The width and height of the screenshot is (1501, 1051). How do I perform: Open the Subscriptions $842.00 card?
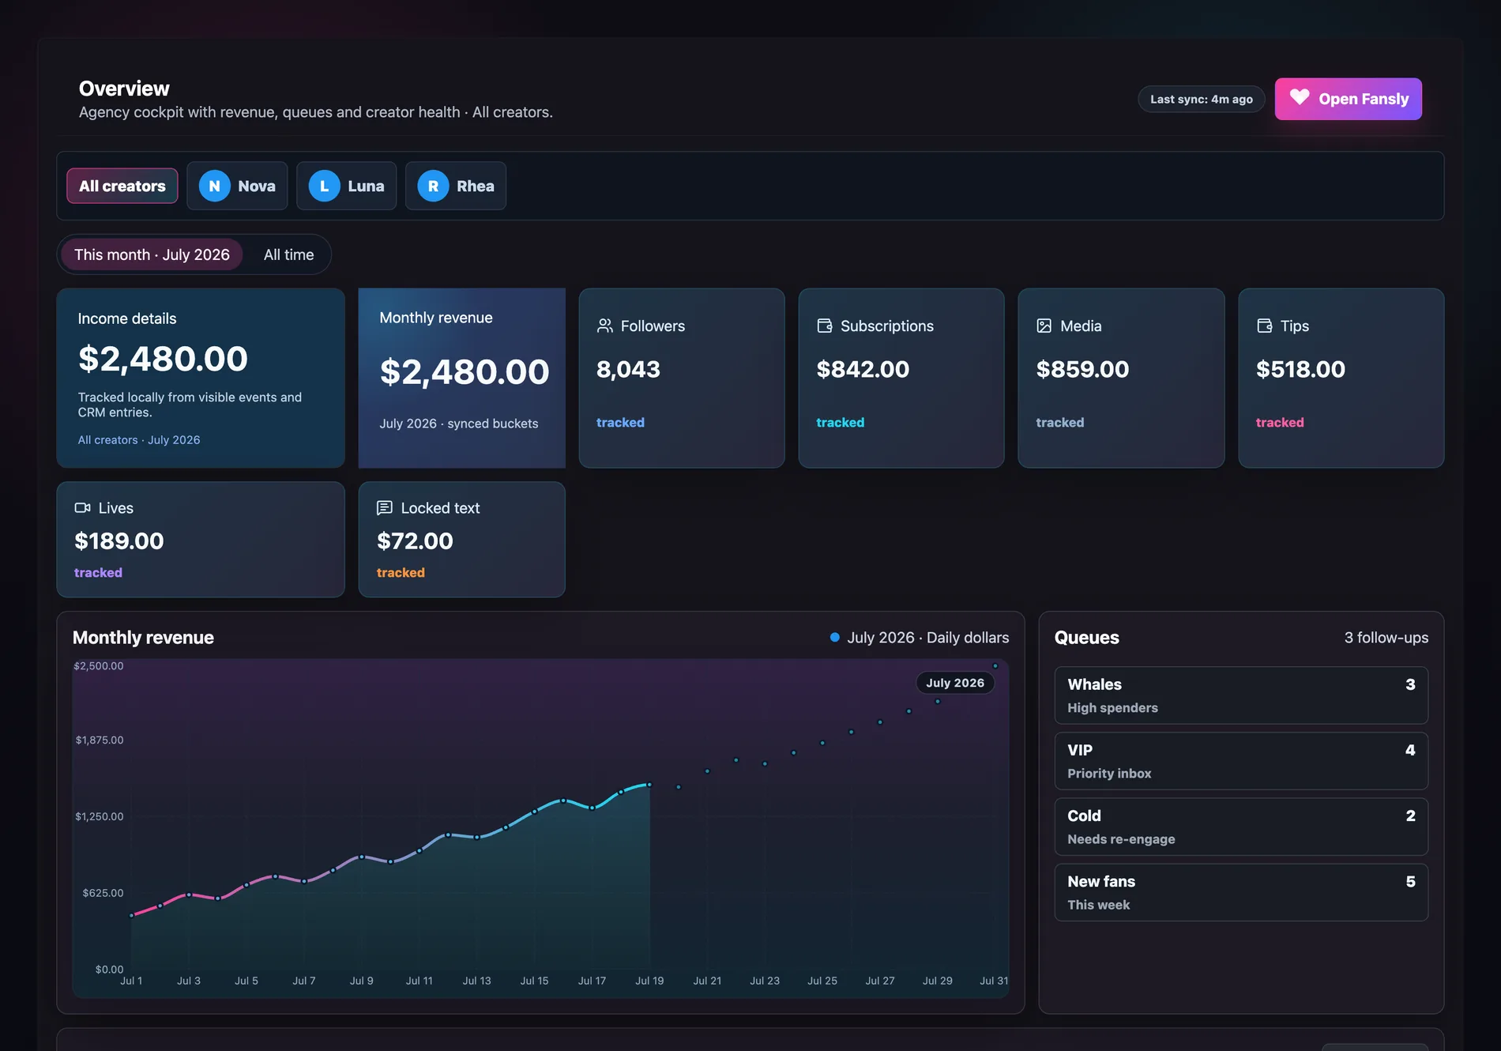[x=901, y=378]
